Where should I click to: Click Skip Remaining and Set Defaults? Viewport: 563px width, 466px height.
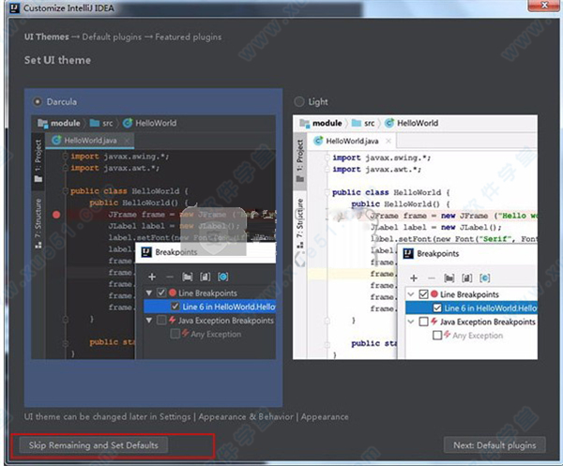[93, 444]
